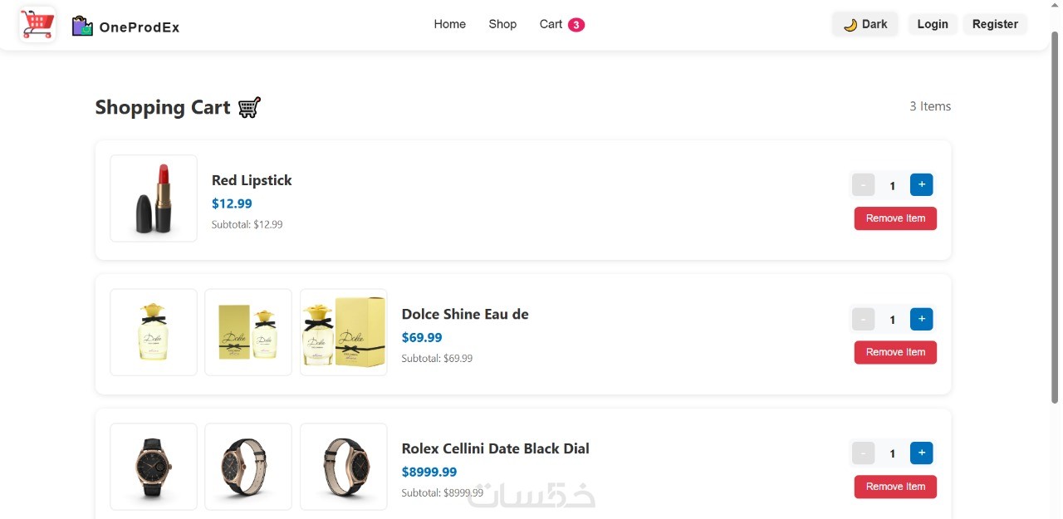Click the Register button

[x=994, y=24]
